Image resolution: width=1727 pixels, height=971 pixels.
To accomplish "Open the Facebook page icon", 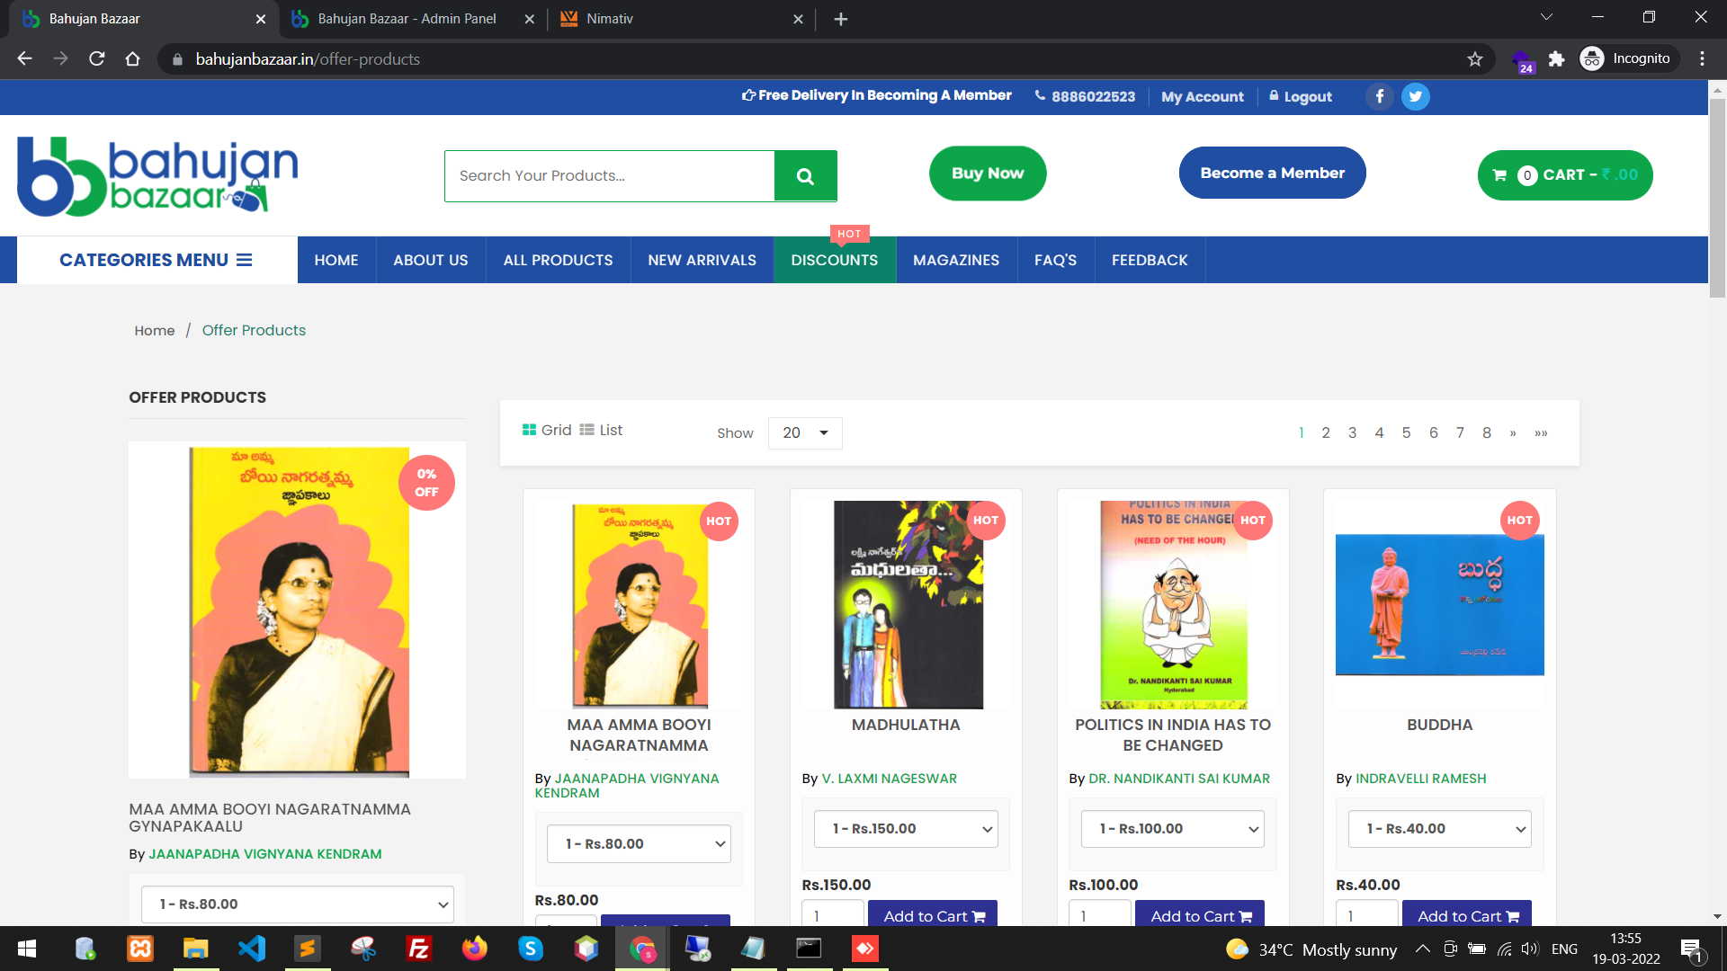I will [x=1380, y=96].
